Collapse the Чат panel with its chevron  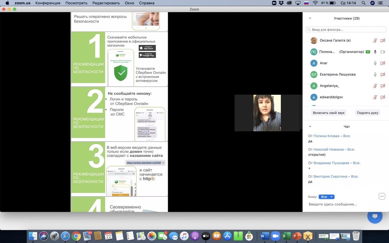(310, 127)
